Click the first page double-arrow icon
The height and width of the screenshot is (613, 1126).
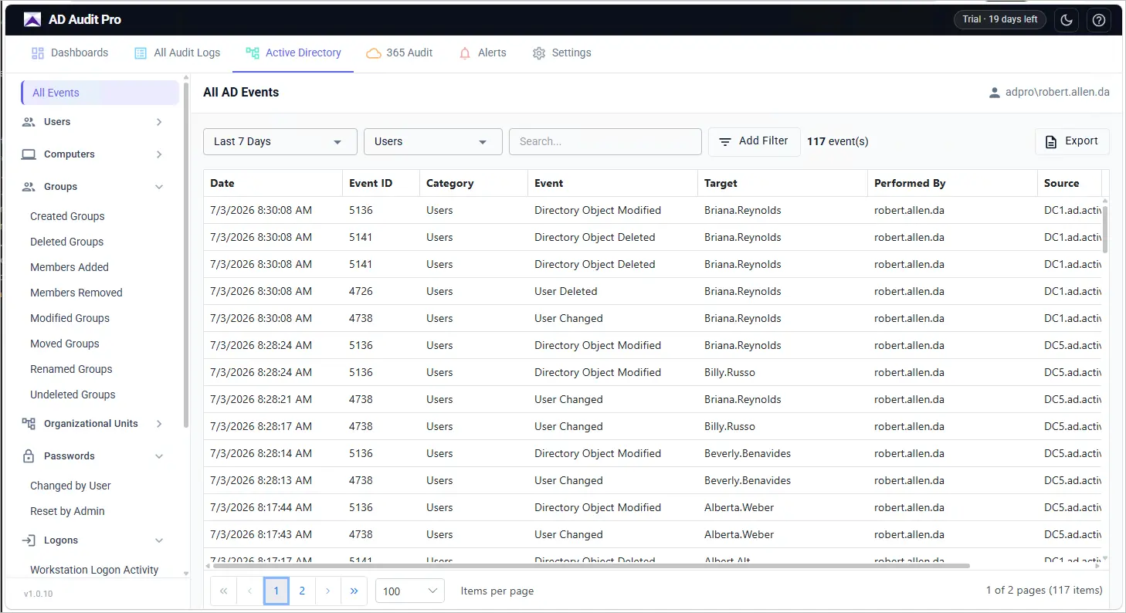point(223,591)
